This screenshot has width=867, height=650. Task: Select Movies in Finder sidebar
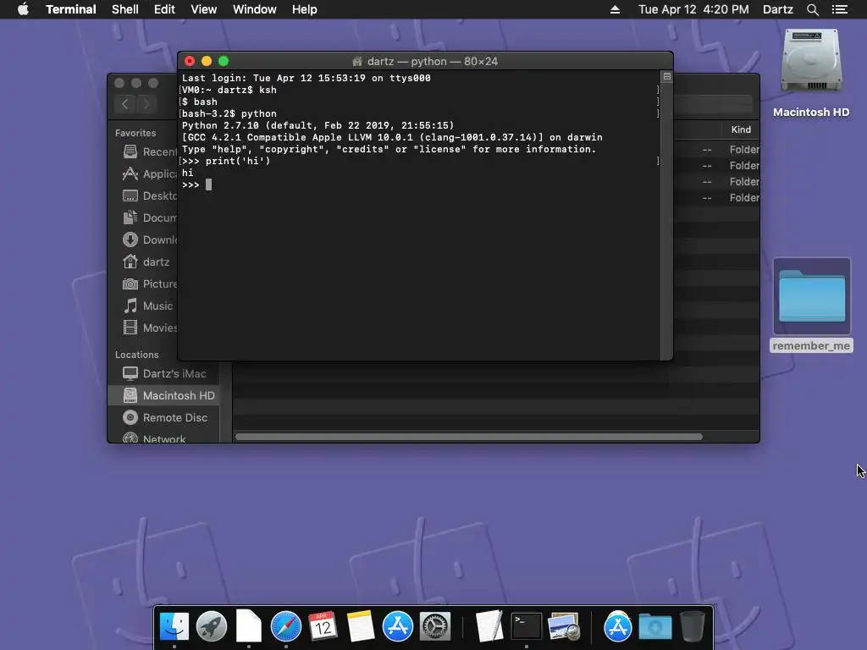click(149, 328)
